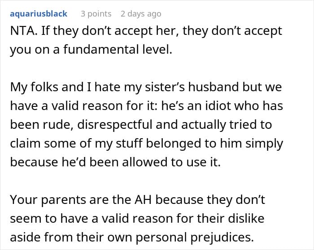Click the word "disrespectful" in the comment
This screenshot has height=250, width=314.
[115, 125]
